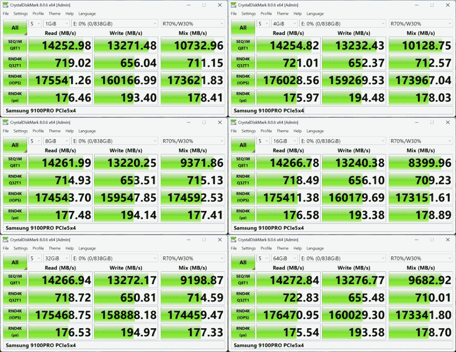Open Settings menu in the 1GiB window

[x=20, y=14]
